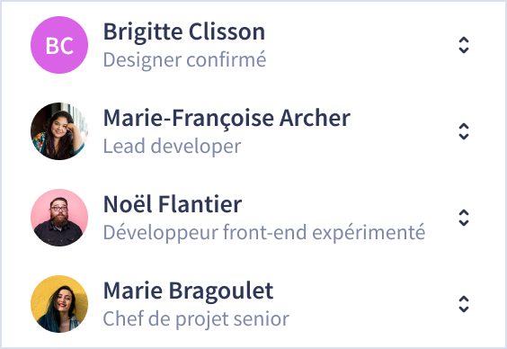The image size is (507, 349).
Task: Click Noël Flantier's avatar photo
Action: (x=59, y=218)
